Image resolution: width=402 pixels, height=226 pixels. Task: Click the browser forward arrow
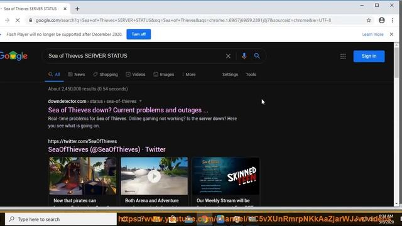[x=7, y=20]
